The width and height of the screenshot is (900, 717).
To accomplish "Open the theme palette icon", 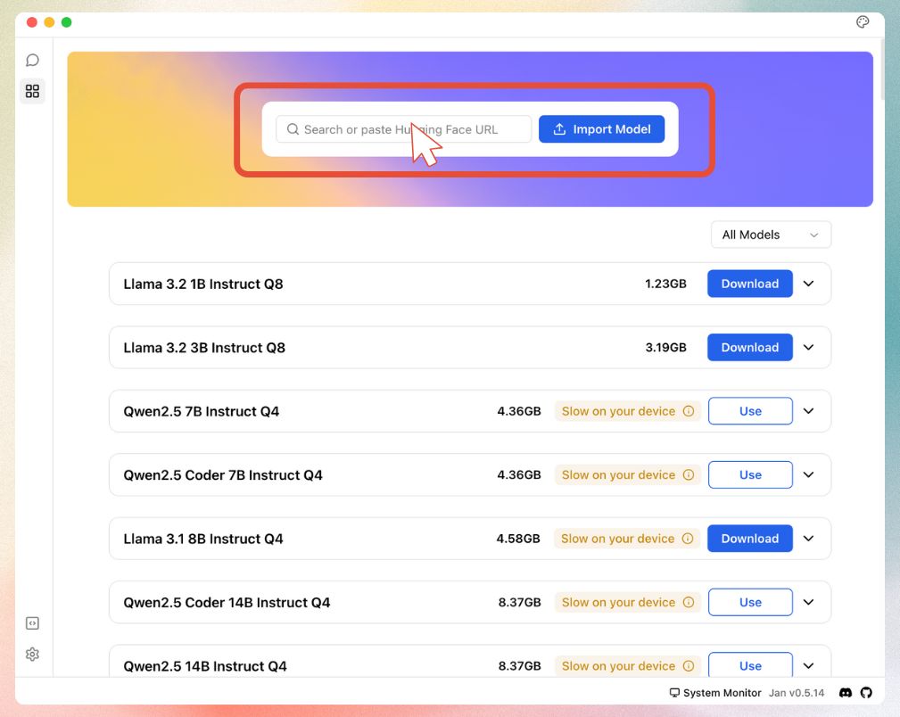I will [863, 22].
